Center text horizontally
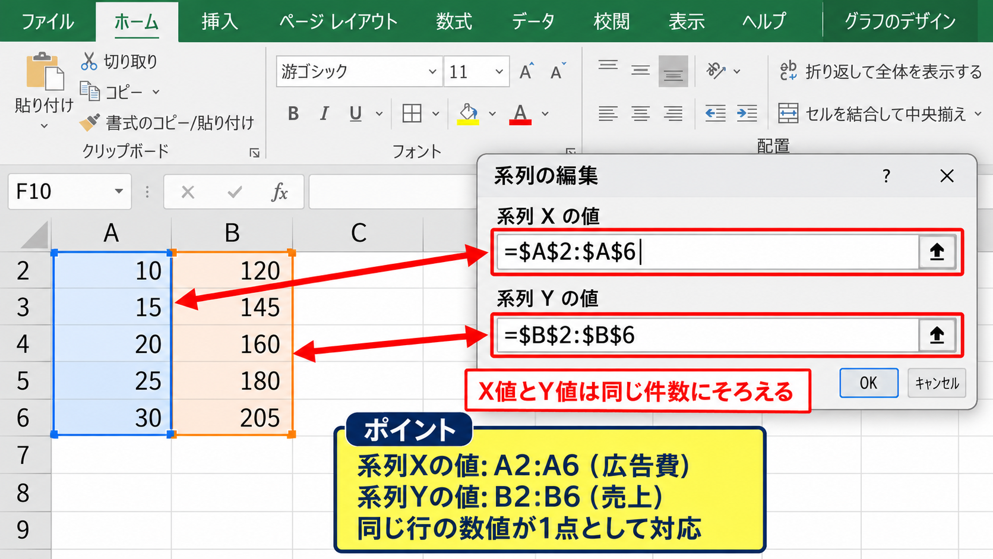The image size is (993, 559). [640, 113]
